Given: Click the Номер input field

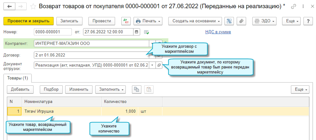Looking at the screenshot, I should pos(53,32).
